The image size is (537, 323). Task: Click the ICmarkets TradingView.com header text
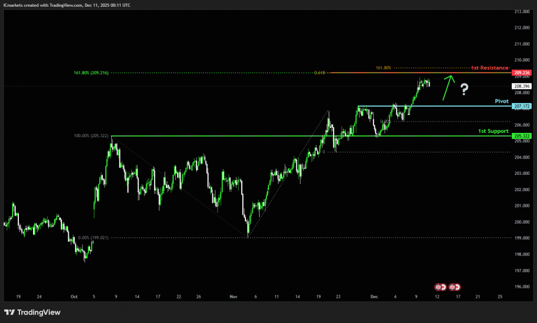(67, 5)
